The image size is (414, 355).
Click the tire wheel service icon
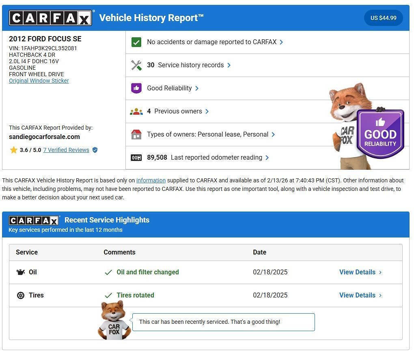point(21,295)
